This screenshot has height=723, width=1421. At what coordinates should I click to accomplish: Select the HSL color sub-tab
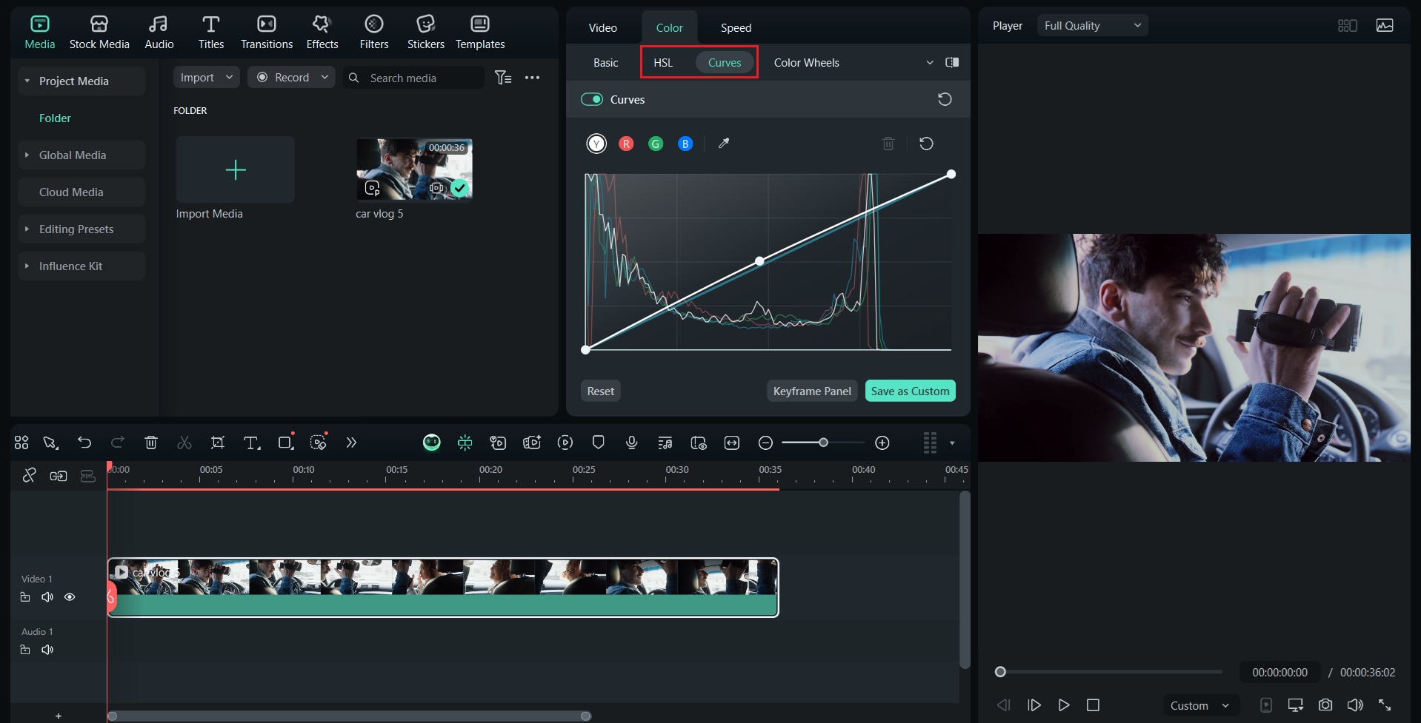coord(663,63)
